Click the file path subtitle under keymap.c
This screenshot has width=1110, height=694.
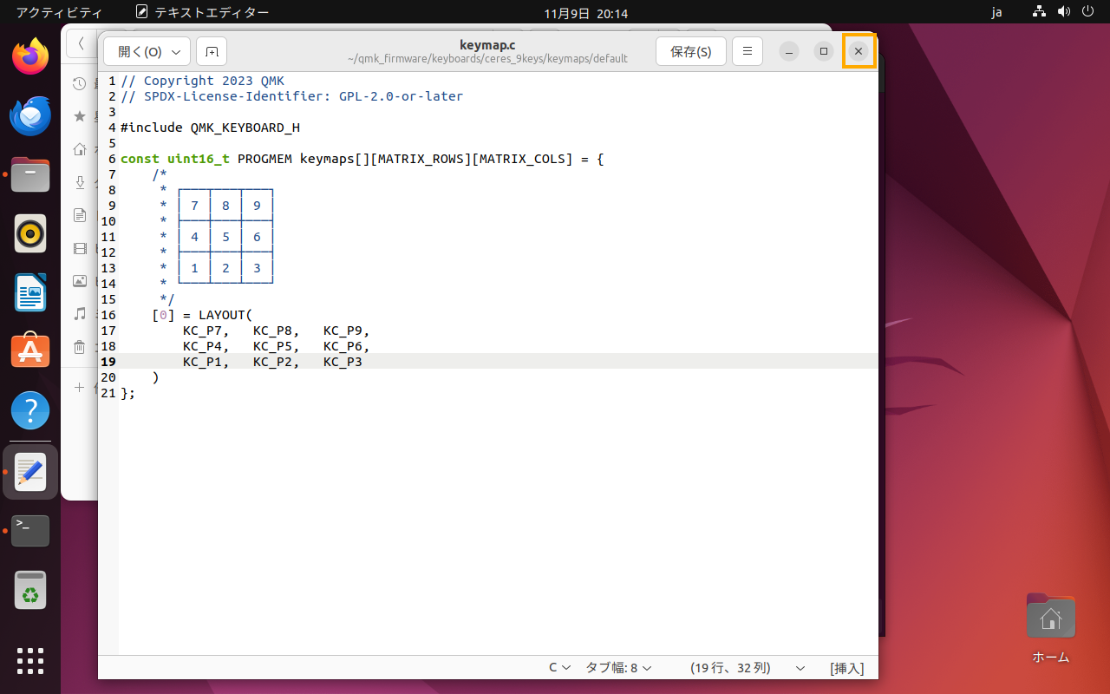[x=487, y=59]
